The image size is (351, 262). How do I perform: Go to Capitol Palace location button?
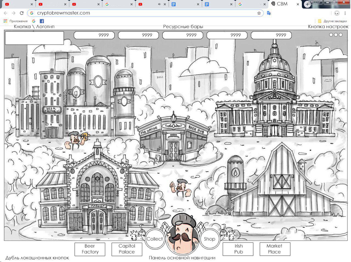[x=127, y=249]
